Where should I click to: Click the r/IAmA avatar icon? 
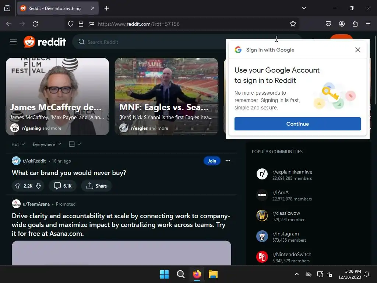click(x=262, y=195)
